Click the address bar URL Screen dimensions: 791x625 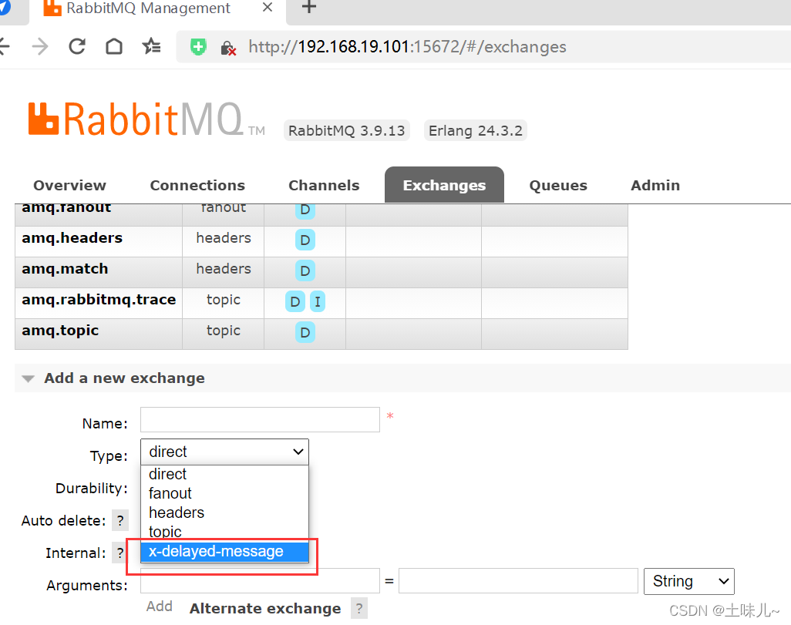pyautogui.click(x=407, y=47)
